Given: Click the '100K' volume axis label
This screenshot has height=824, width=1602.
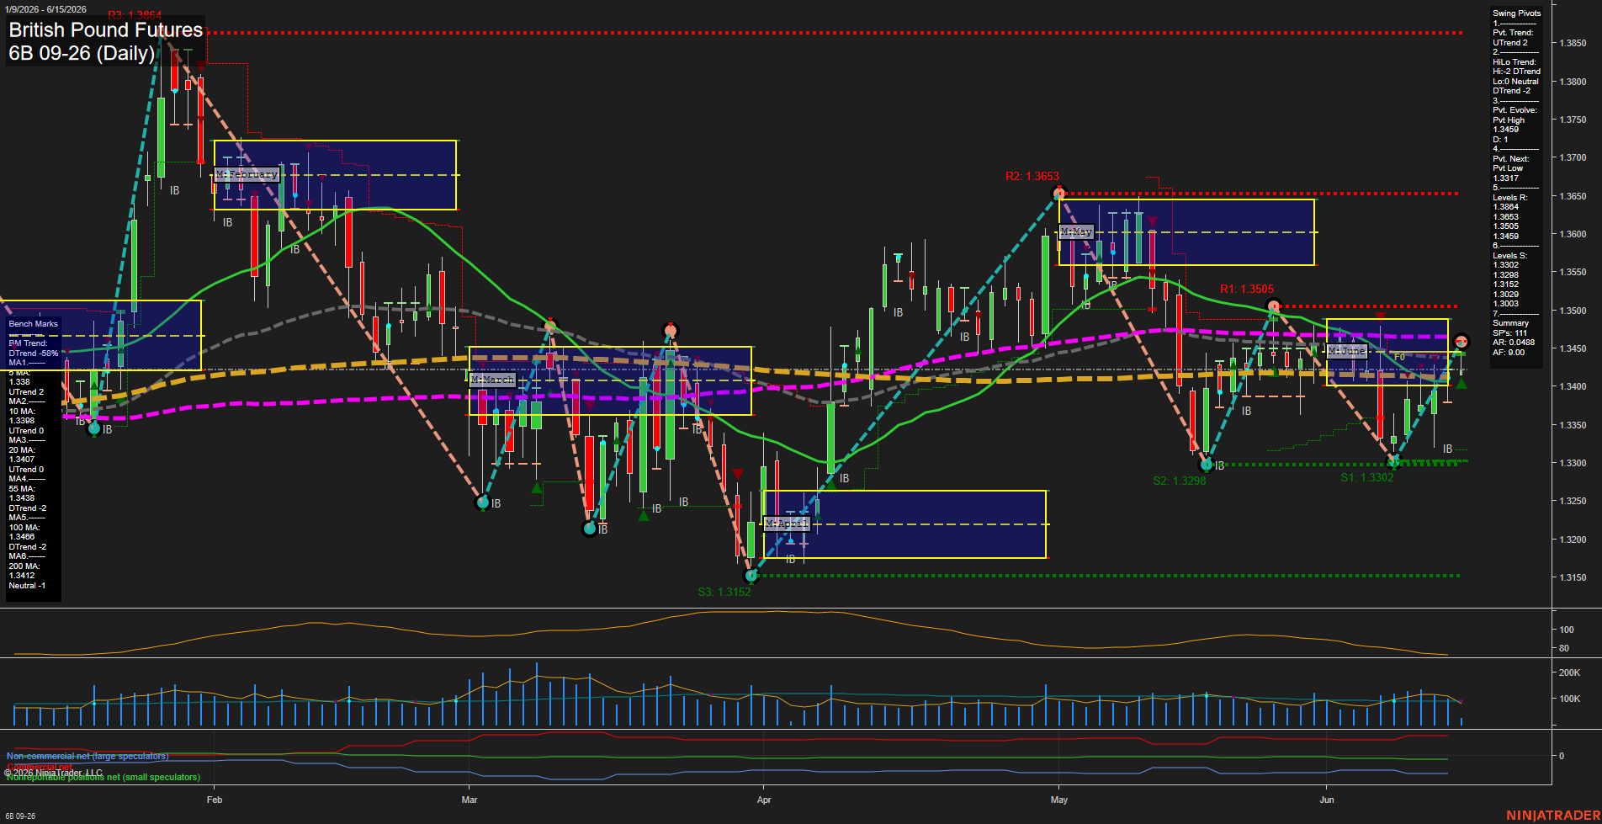Looking at the screenshot, I should tap(1570, 699).
